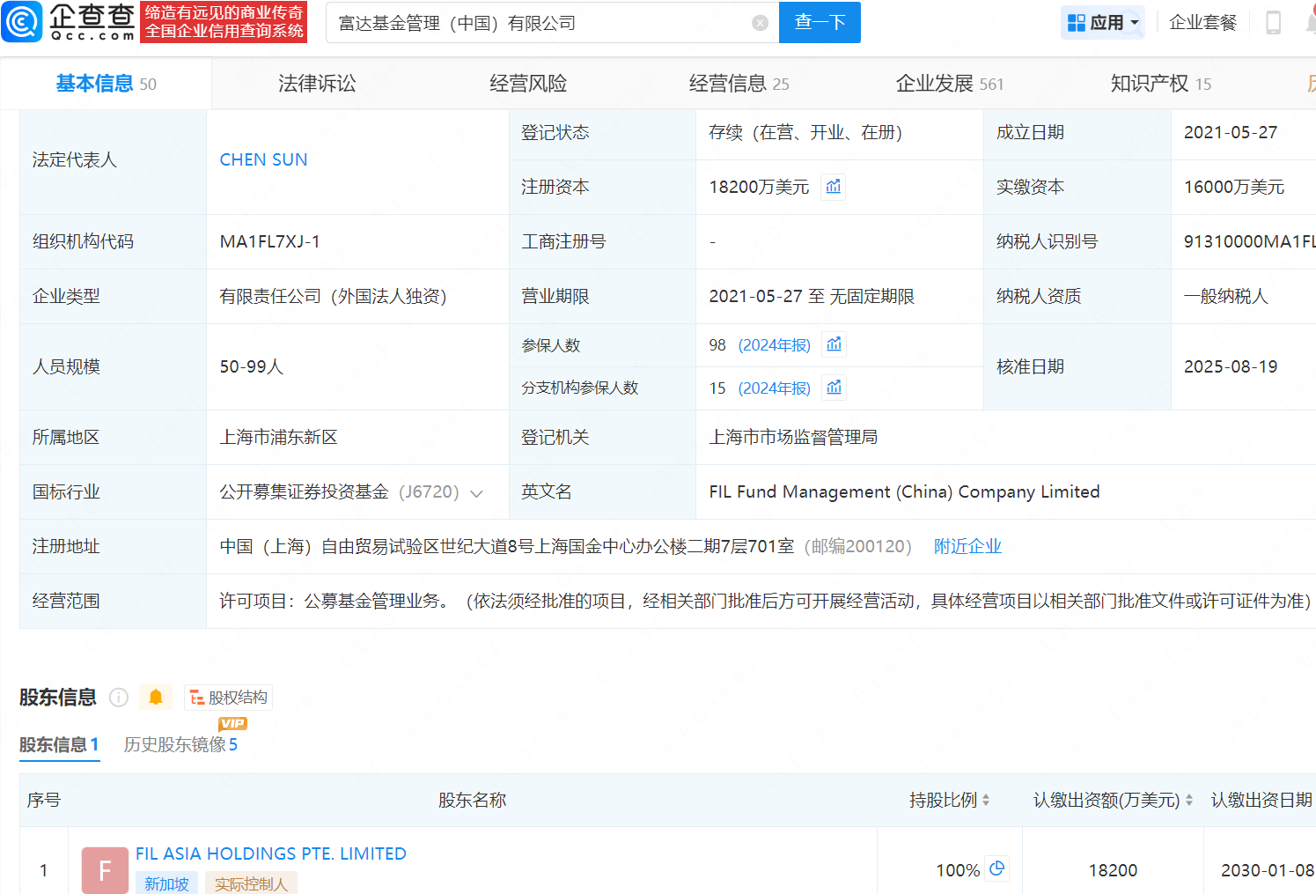
Task: Clear the search box with the X icon
Action: (761, 23)
